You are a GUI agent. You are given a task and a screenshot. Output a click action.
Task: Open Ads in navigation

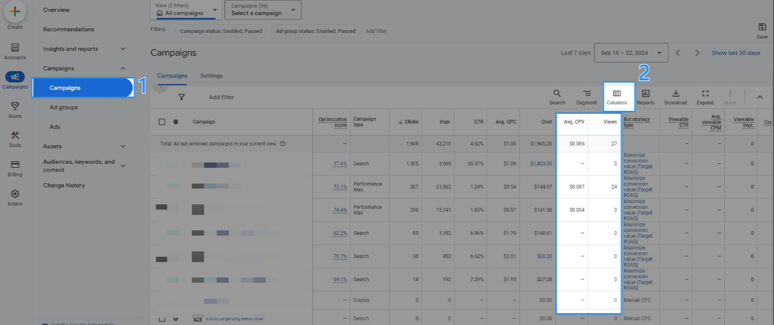(55, 127)
